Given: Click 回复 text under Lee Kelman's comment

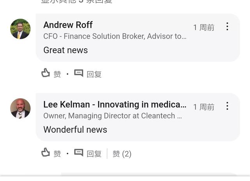Looking at the screenshot, I should [x=94, y=154].
